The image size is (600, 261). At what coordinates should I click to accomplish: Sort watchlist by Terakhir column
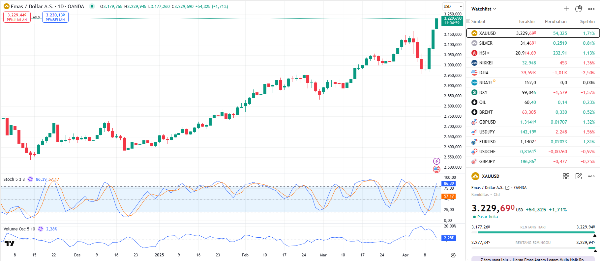(x=526, y=21)
